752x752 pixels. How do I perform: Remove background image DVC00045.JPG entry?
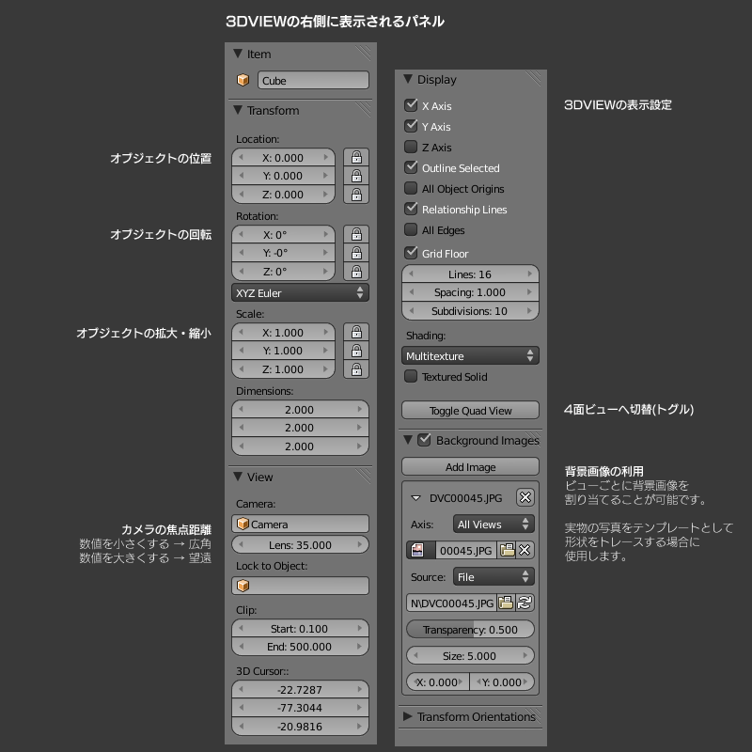525,497
